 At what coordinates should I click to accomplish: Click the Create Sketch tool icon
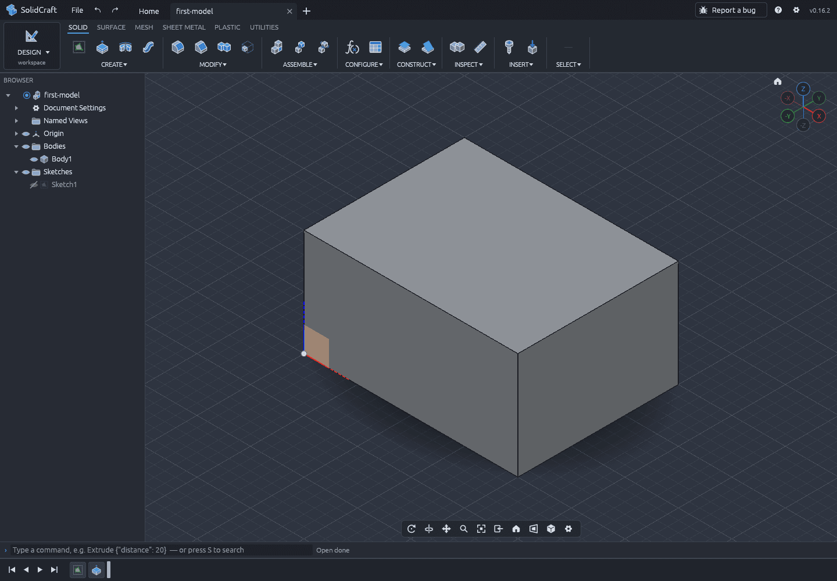(79, 47)
